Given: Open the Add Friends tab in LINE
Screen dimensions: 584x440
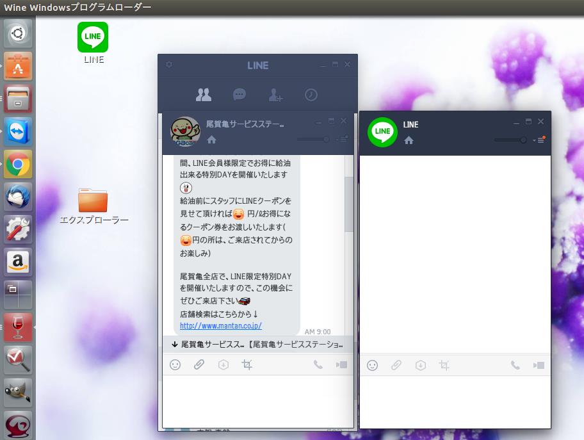Looking at the screenshot, I should pyautogui.click(x=275, y=95).
